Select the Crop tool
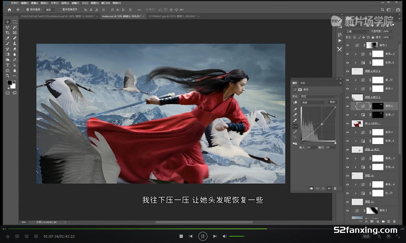The image size is (406, 243). tap(7, 33)
